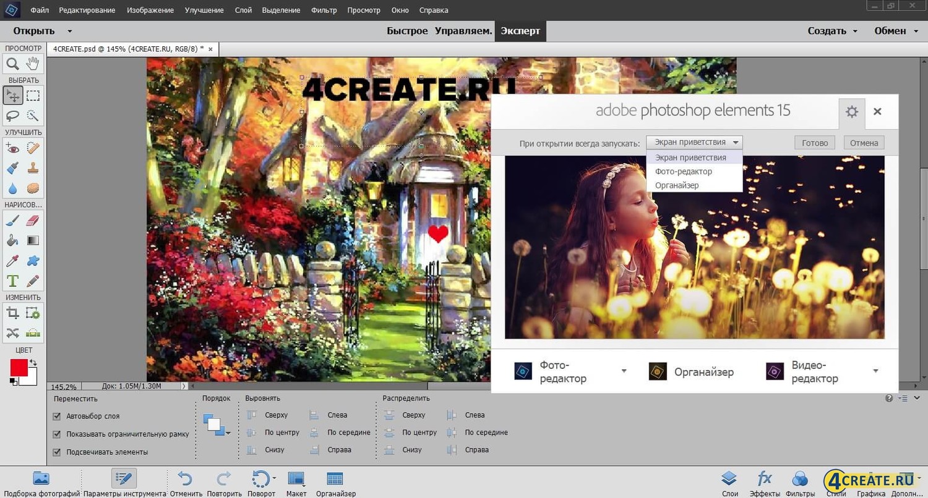Toggle Автовыбор слоя checkbox
The width and height of the screenshot is (928, 498).
click(57, 416)
